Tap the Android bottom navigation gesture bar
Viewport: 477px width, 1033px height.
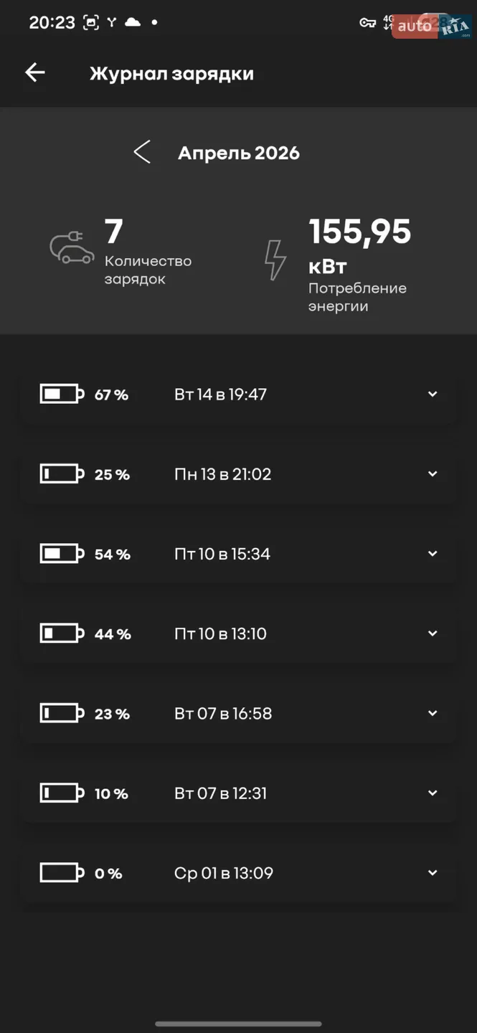coord(238,1024)
